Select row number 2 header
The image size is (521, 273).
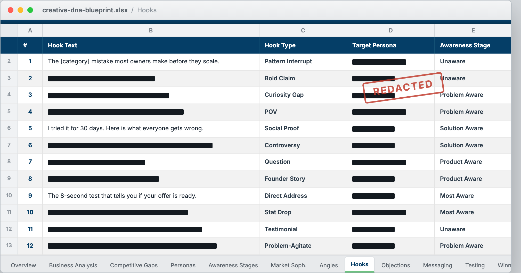[9, 61]
